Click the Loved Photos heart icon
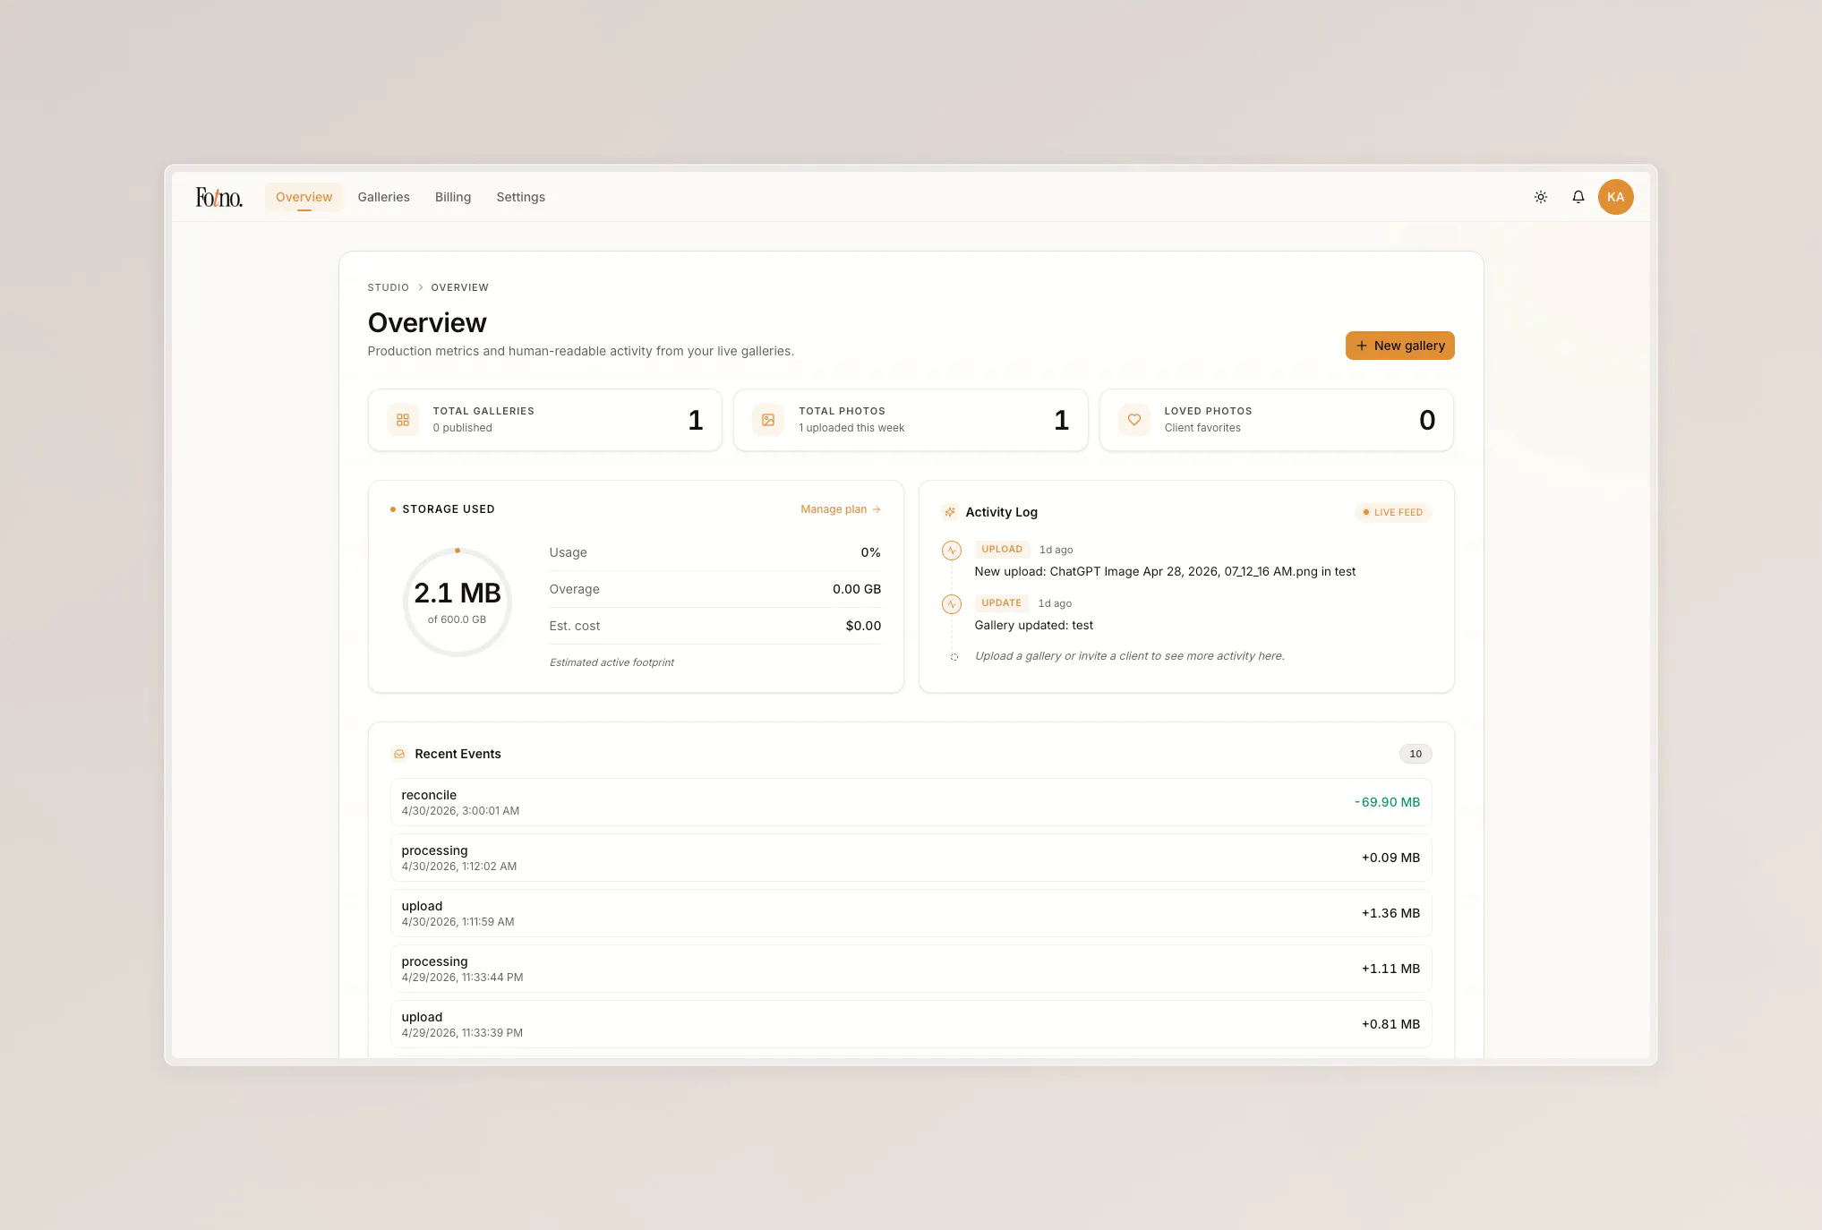 [1134, 420]
